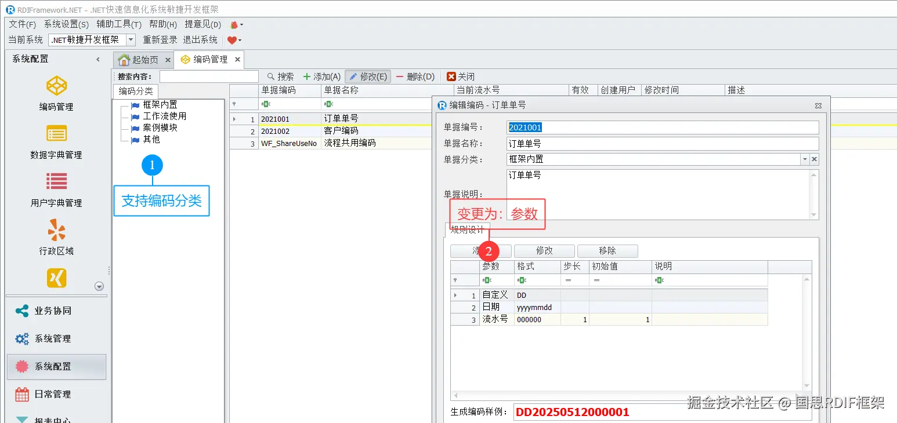Select the 系统管理 navigation group
897x423 pixels.
[56, 338]
